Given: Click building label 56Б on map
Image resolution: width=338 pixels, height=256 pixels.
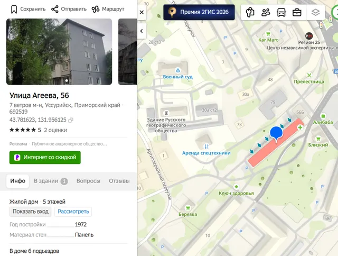Looking at the screenshot, I should [x=300, y=112].
